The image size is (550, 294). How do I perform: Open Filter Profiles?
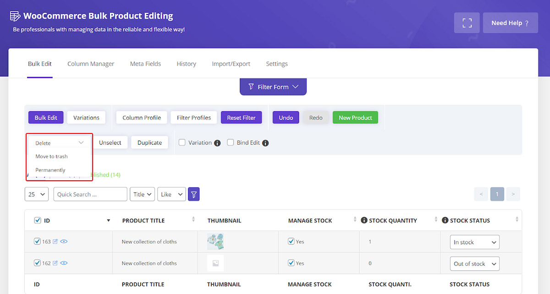coord(194,118)
